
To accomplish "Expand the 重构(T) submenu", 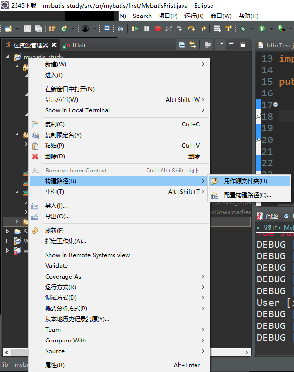I will click(119, 192).
